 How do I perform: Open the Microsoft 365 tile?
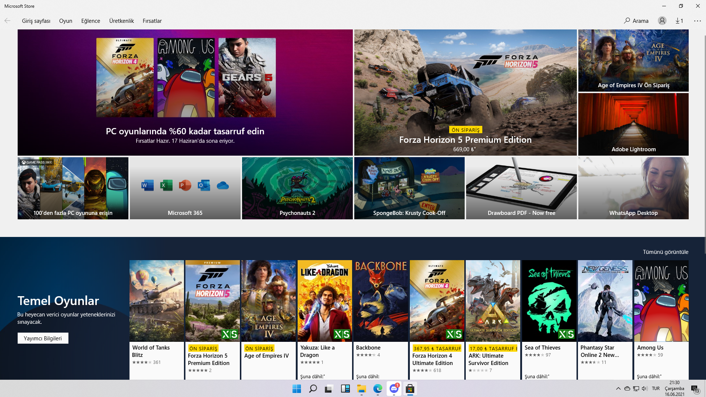coord(185,188)
